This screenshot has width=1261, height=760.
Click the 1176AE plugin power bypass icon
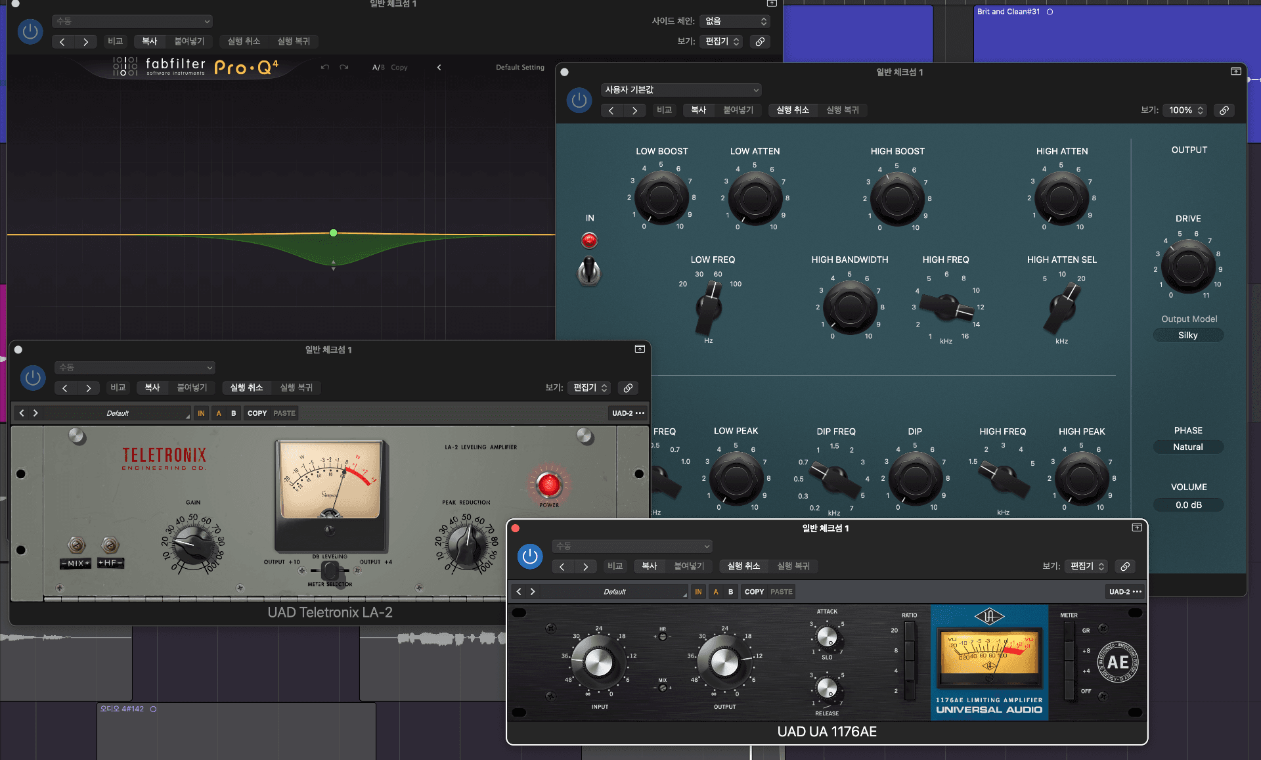[530, 556]
